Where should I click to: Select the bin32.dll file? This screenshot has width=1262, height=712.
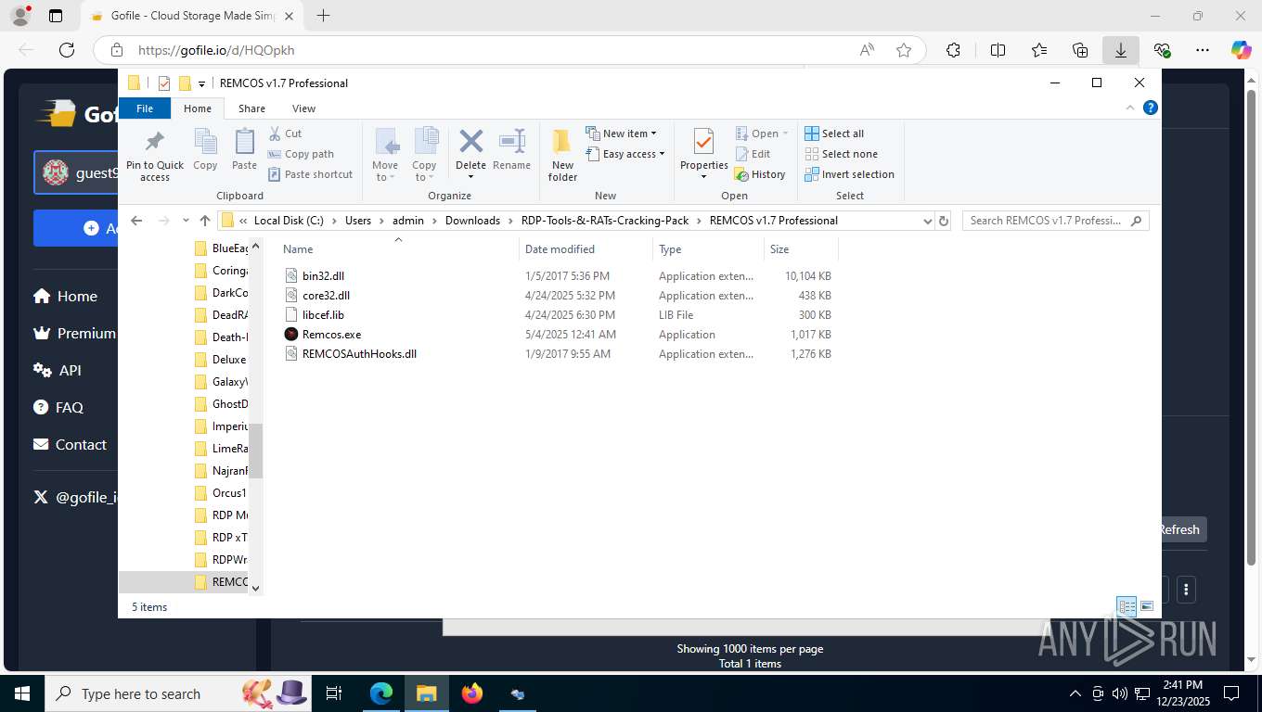[323, 276]
